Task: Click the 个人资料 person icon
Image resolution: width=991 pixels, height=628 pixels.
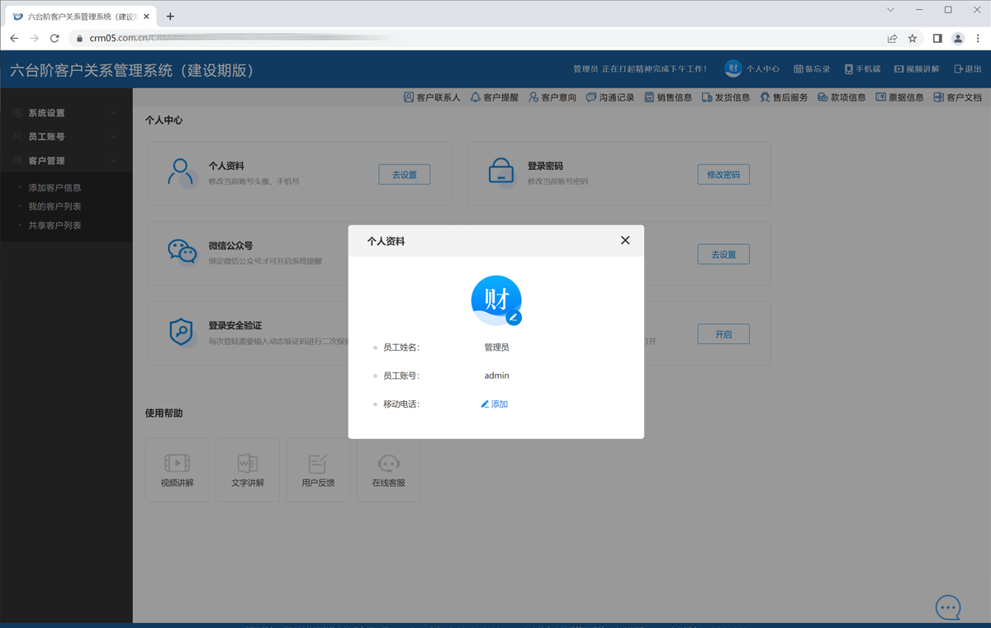Action: (x=180, y=172)
